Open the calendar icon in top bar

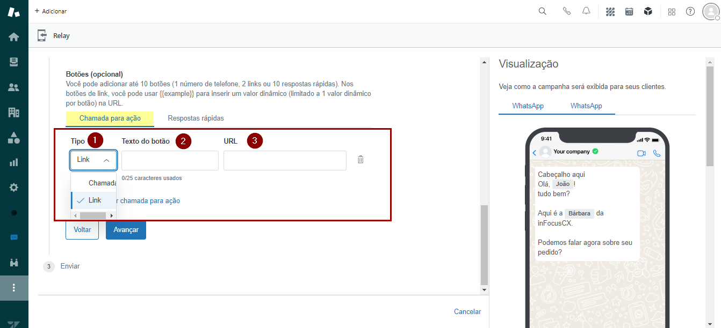coord(629,11)
